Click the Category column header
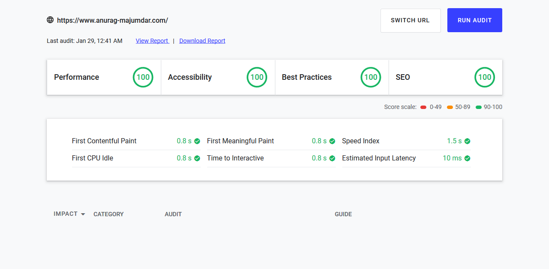The image size is (549, 269). coord(109,214)
